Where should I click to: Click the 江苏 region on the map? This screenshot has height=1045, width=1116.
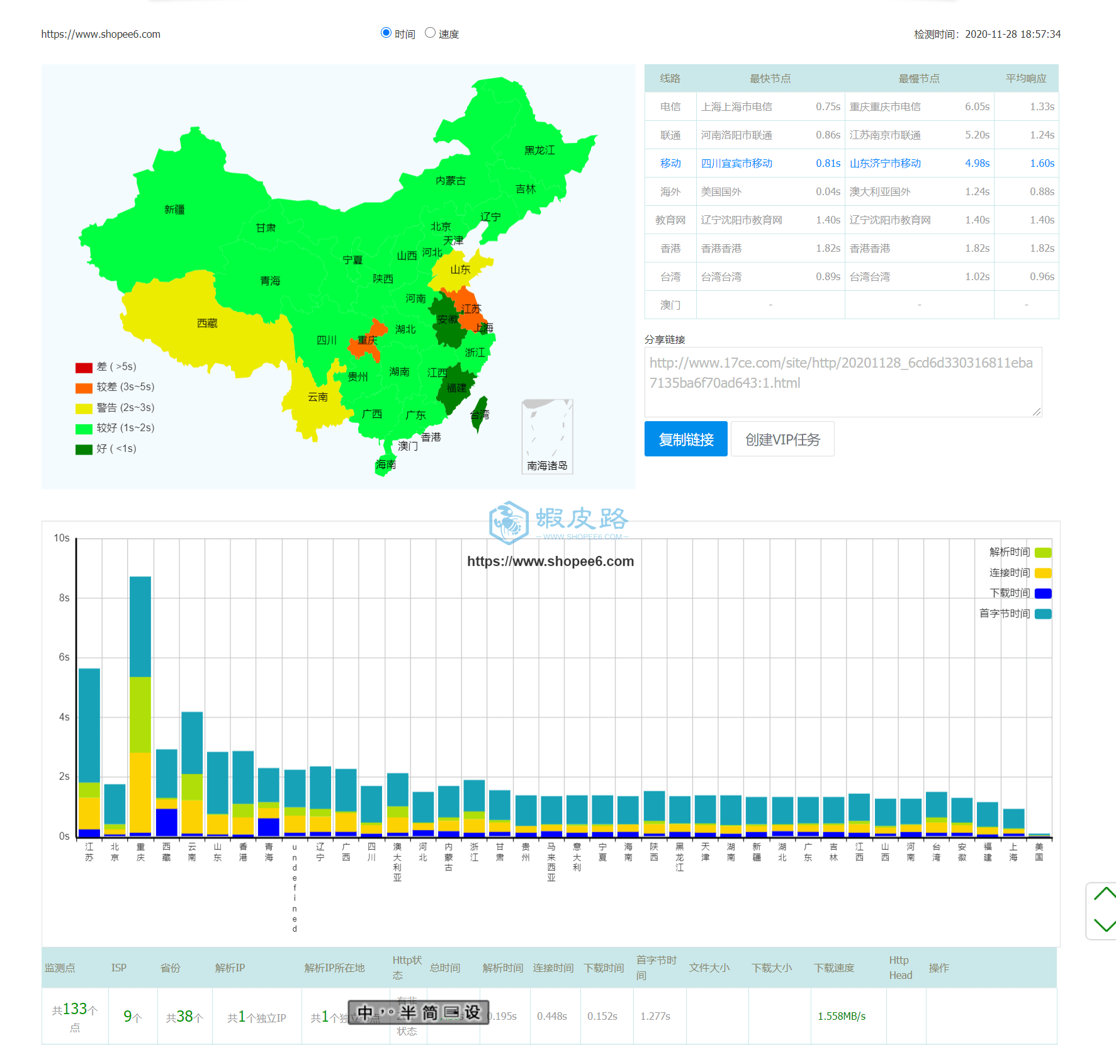pos(471,308)
